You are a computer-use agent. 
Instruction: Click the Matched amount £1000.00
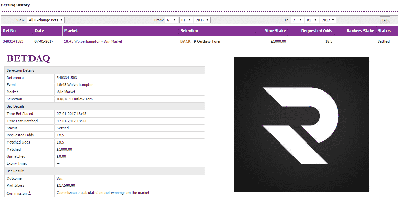(64, 149)
